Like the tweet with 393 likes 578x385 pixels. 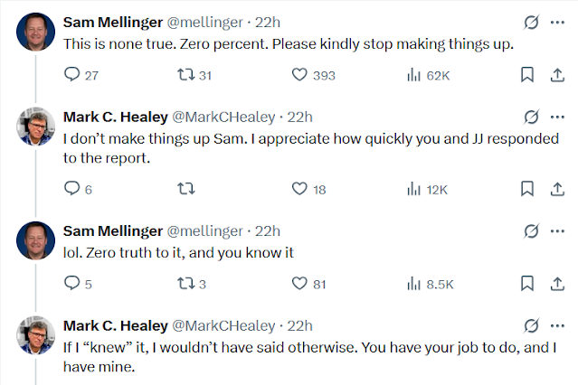(301, 75)
